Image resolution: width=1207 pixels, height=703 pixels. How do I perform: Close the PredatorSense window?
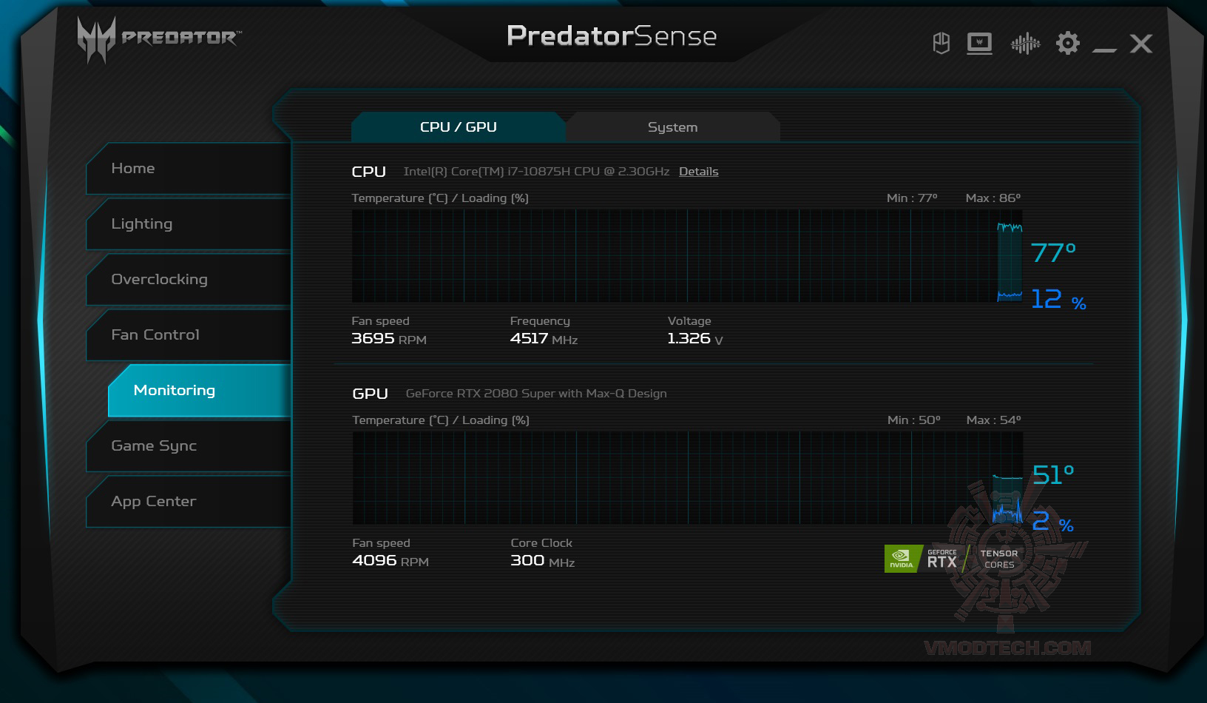(1141, 44)
